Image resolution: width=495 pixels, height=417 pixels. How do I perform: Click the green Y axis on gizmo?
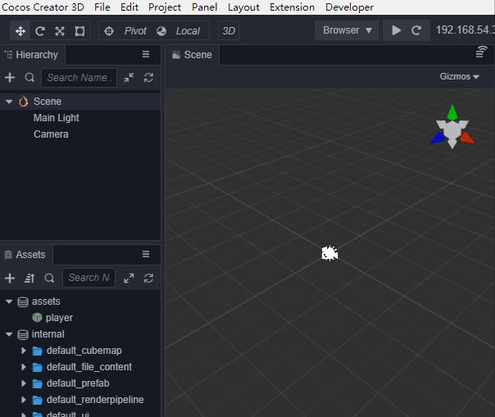coord(452,112)
